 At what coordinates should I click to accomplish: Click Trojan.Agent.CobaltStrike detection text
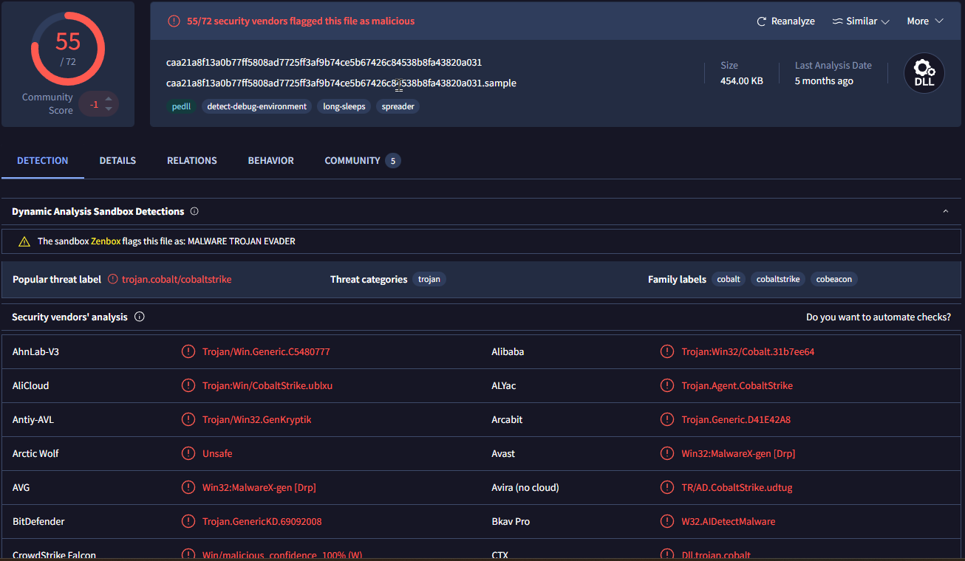coord(737,385)
